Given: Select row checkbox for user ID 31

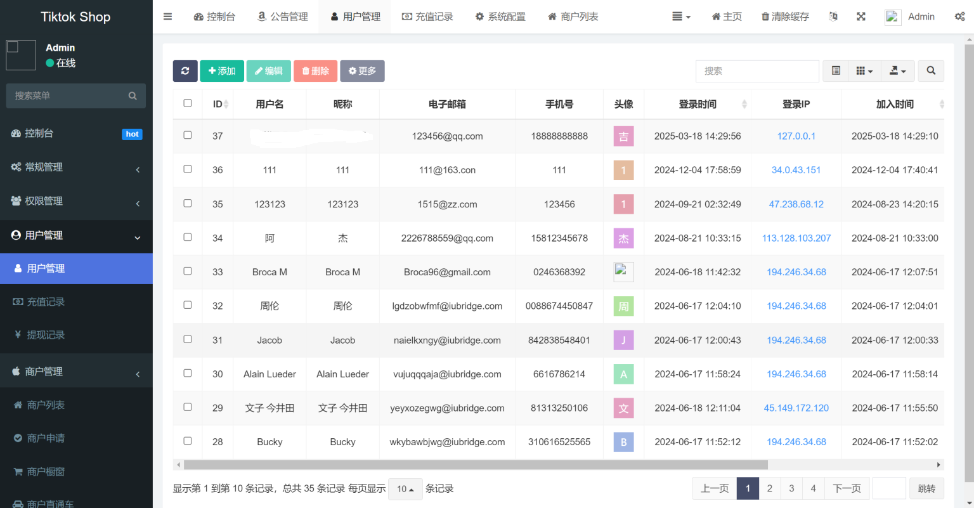Looking at the screenshot, I should coord(188,339).
